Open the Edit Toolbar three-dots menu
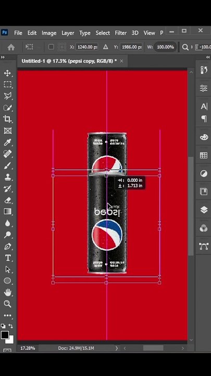This screenshot has height=376, width=211. click(x=7, y=315)
